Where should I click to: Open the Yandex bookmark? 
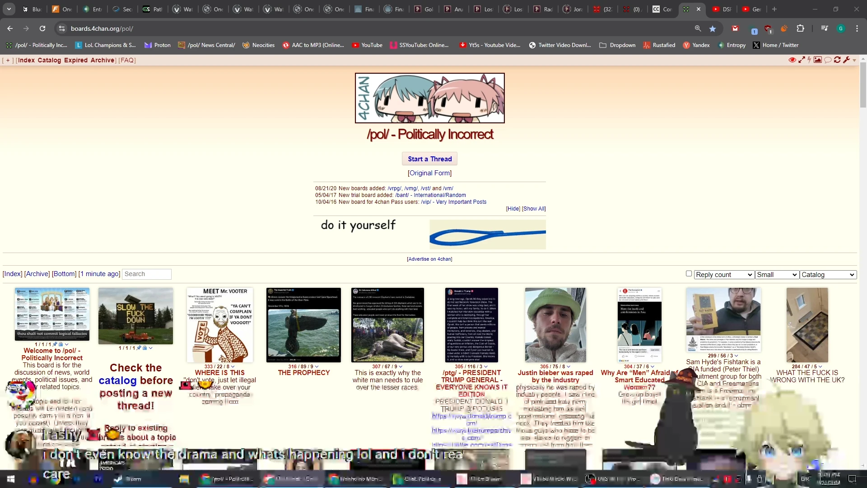(696, 45)
